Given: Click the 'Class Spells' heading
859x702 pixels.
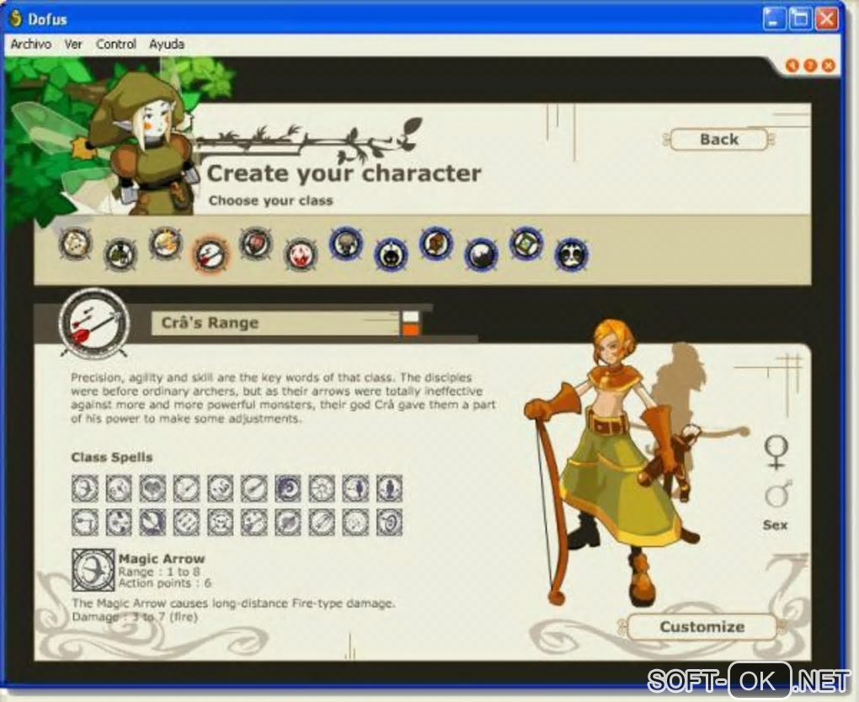Looking at the screenshot, I should coord(112,457).
